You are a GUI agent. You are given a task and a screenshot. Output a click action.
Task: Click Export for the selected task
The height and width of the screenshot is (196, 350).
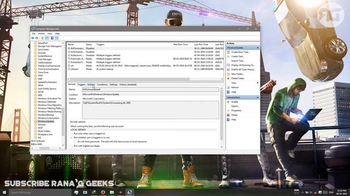[x=235, y=106]
